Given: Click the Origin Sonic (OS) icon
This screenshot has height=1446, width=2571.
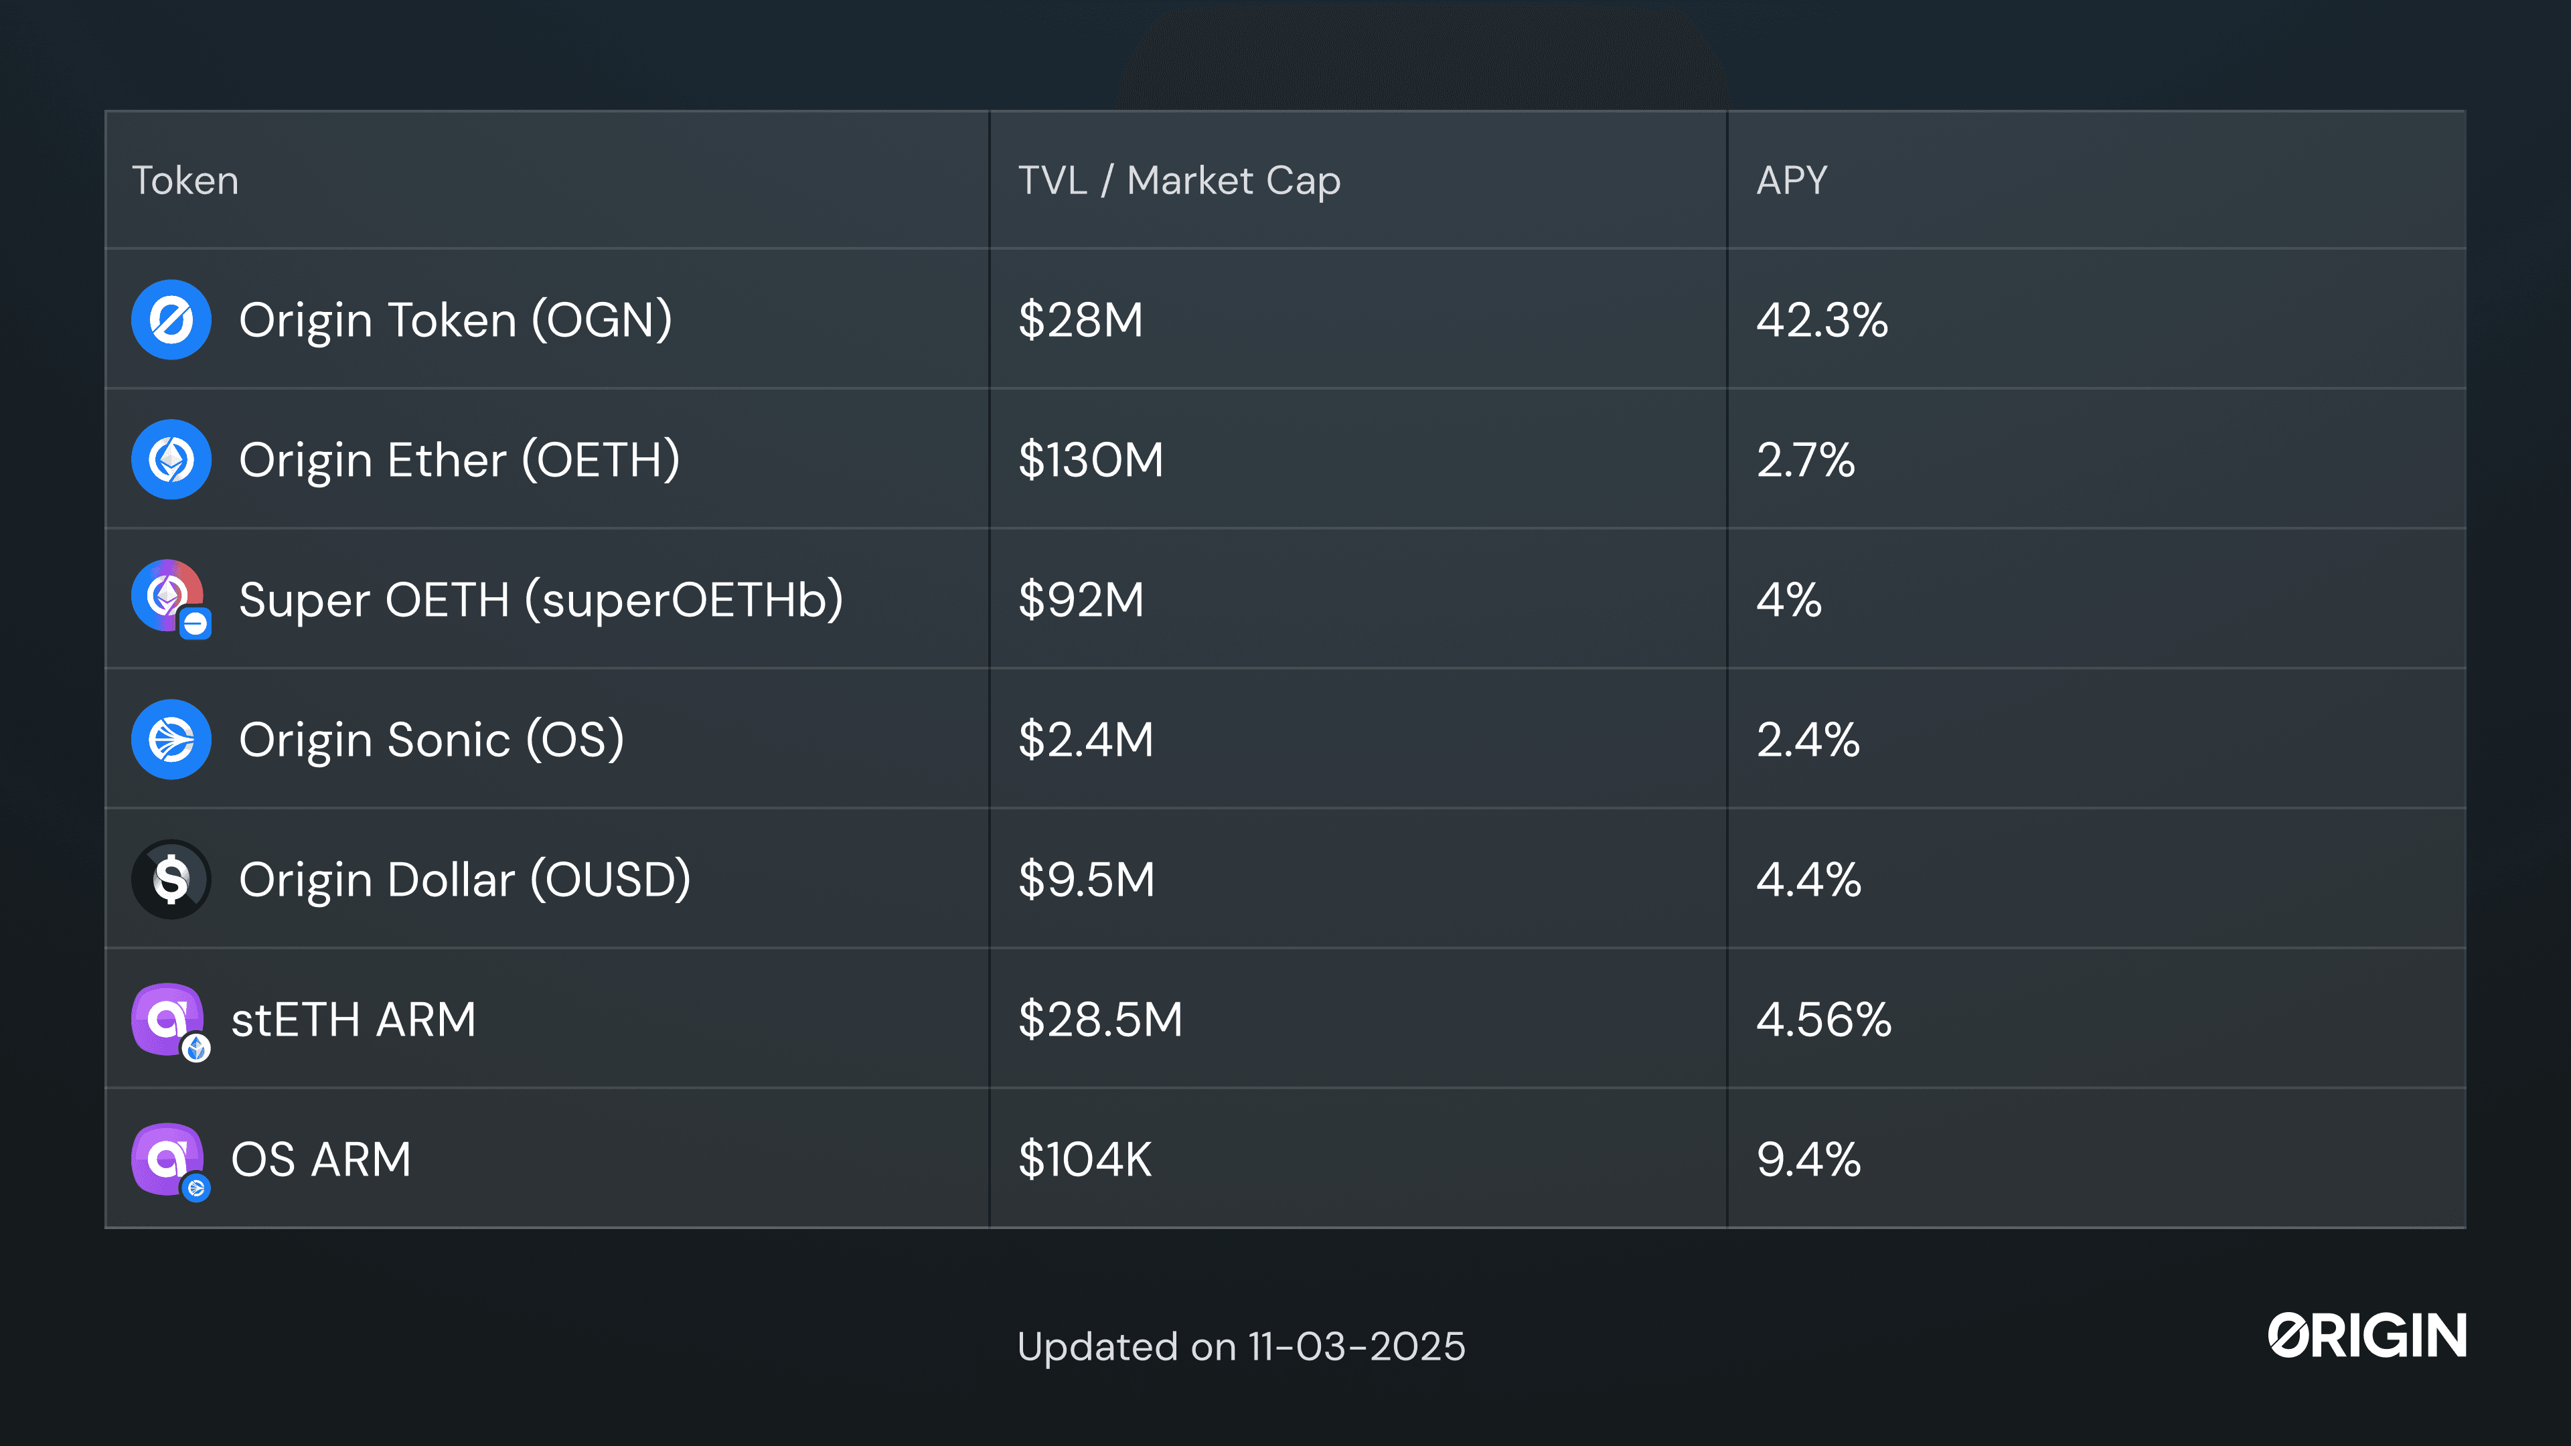Looking at the screenshot, I should [x=171, y=740].
